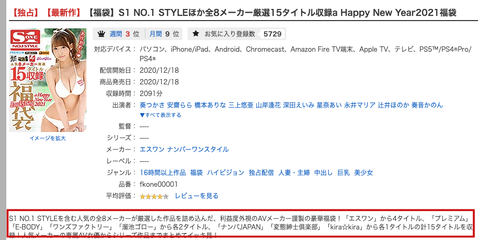This screenshot has width=478, height=240.
Task: Open the レビューを見る reviews link
Action: click(x=197, y=196)
